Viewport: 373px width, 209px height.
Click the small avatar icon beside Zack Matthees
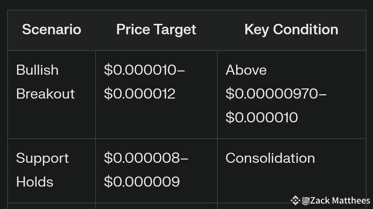(306, 201)
